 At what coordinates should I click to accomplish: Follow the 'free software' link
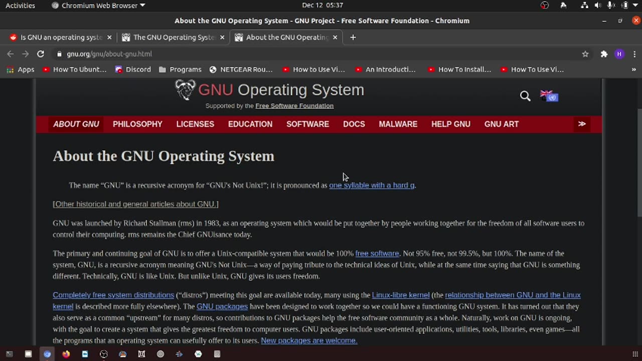(x=377, y=254)
